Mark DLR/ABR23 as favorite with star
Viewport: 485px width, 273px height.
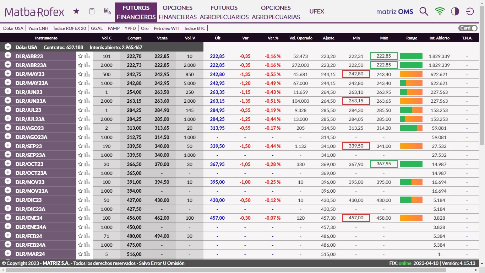tap(80, 56)
